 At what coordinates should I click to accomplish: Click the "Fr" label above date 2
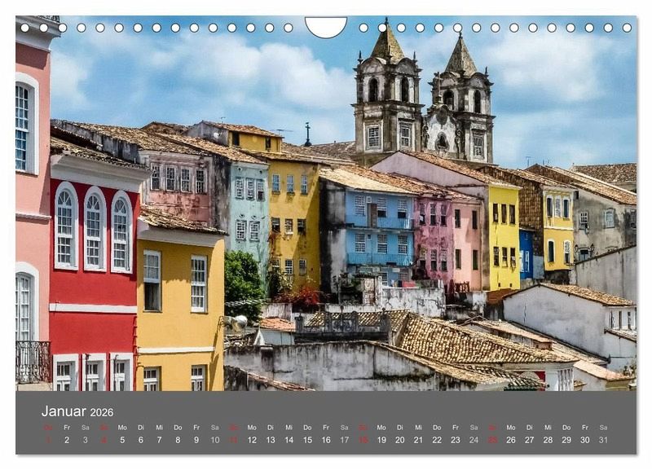coord(67,427)
